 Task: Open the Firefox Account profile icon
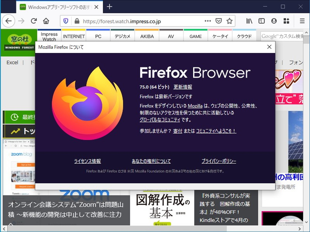[x=274, y=21]
